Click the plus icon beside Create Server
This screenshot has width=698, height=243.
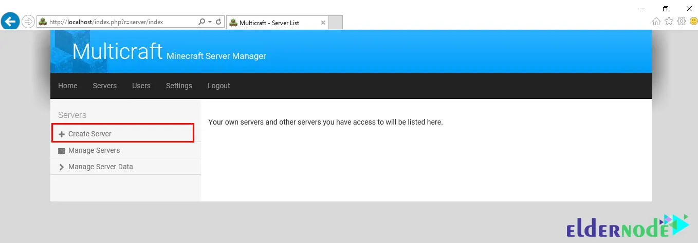point(62,134)
